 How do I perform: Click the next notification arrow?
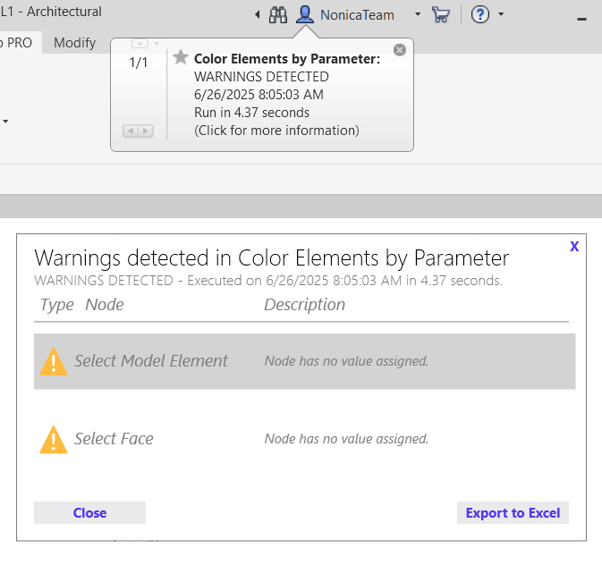pos(146,131)
